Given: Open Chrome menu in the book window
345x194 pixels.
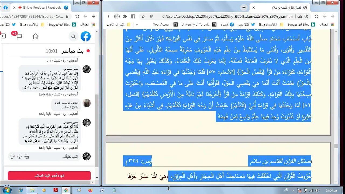Looking at the screenshot, I should point(109,16).
